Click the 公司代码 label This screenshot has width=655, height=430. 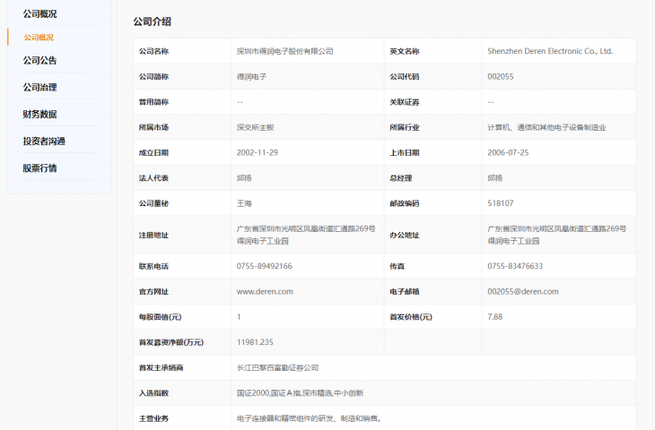click(405, 77)
